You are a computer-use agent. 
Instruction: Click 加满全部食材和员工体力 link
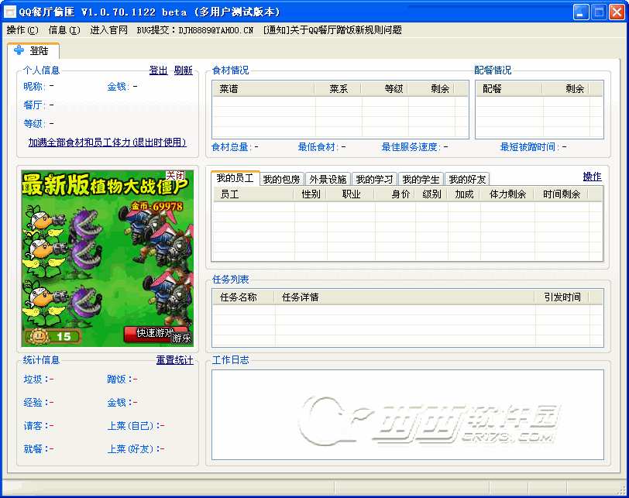(x=108, y=143)
